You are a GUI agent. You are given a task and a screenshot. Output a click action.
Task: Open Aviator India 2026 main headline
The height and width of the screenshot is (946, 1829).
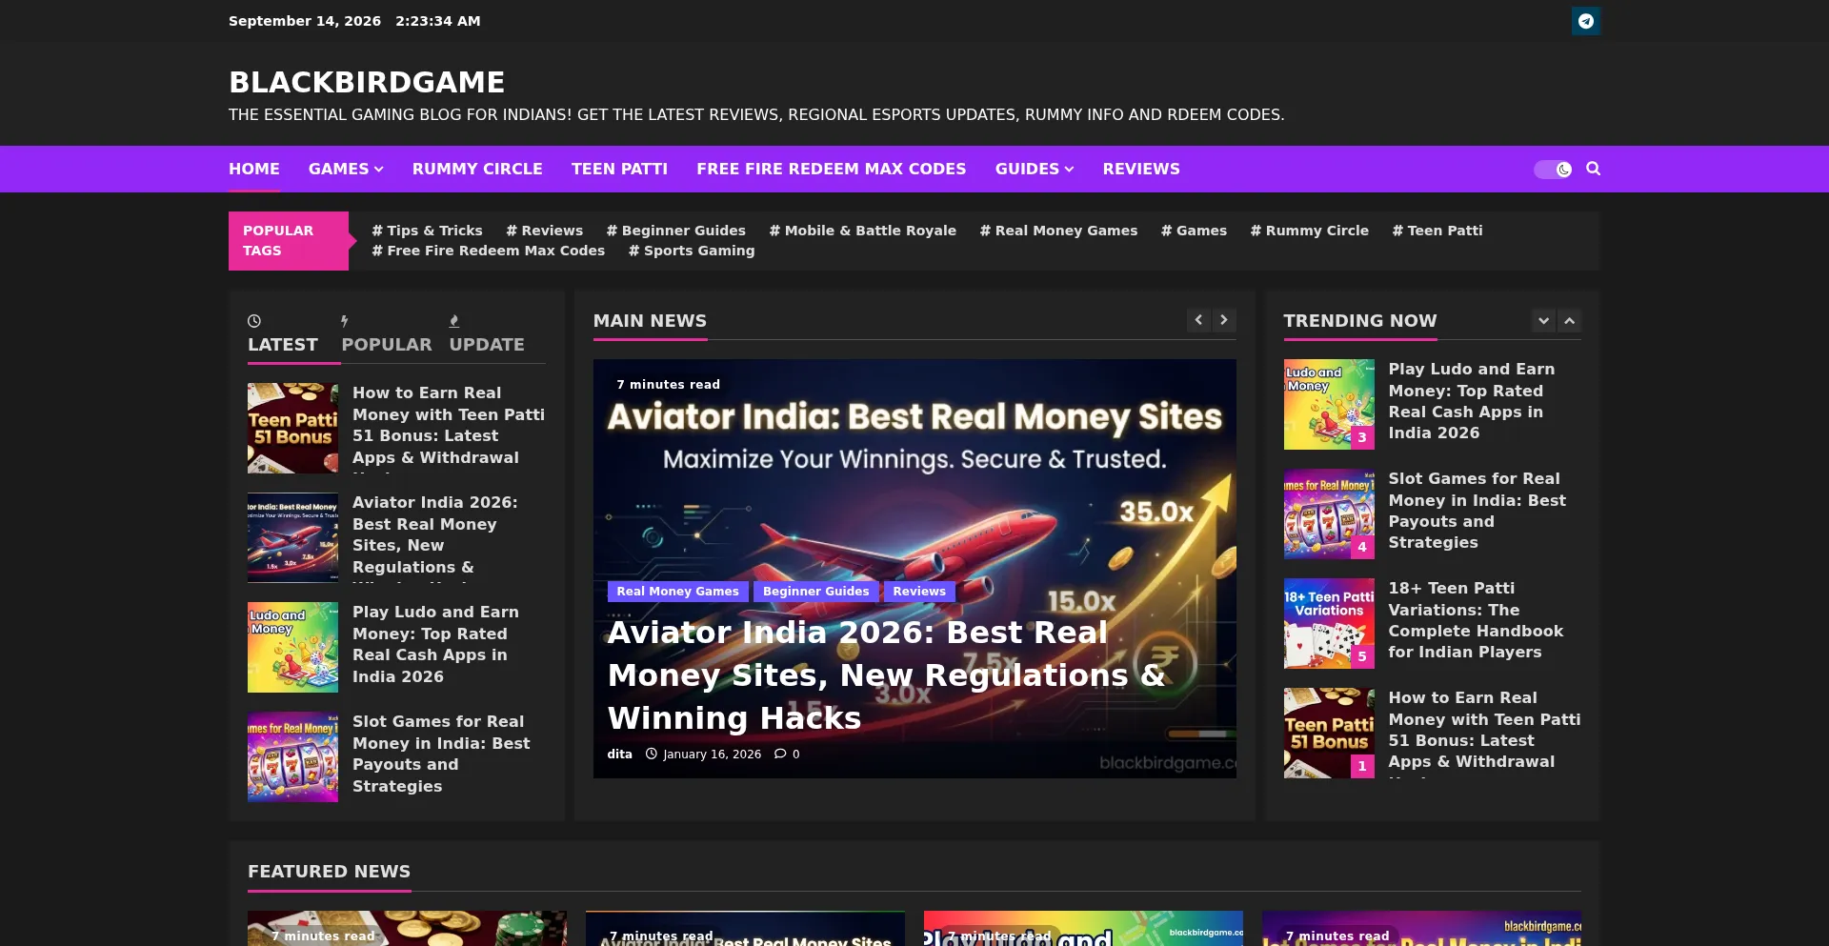(887, 675)
